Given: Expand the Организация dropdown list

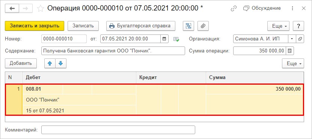Looking at the screenshot, I should (x=292, y=39).
